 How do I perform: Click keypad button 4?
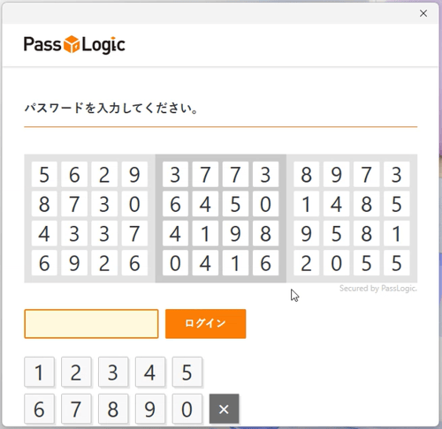pyautogui.click(x=150, y=372)
